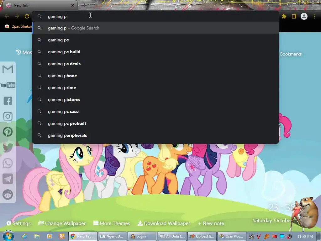Launch Internet Explorer from the taskbar
The image size is (321, 241).
point(25,236)
